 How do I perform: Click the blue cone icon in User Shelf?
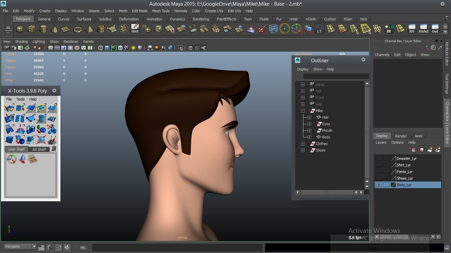pos(22,159)
